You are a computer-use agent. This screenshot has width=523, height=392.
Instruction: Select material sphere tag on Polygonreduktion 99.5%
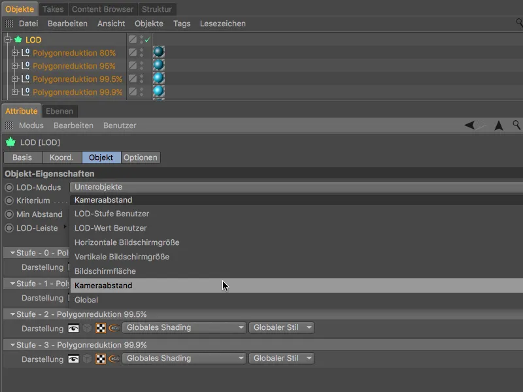click(158, 78)
